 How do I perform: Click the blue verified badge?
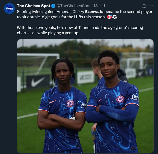[53, 6]
